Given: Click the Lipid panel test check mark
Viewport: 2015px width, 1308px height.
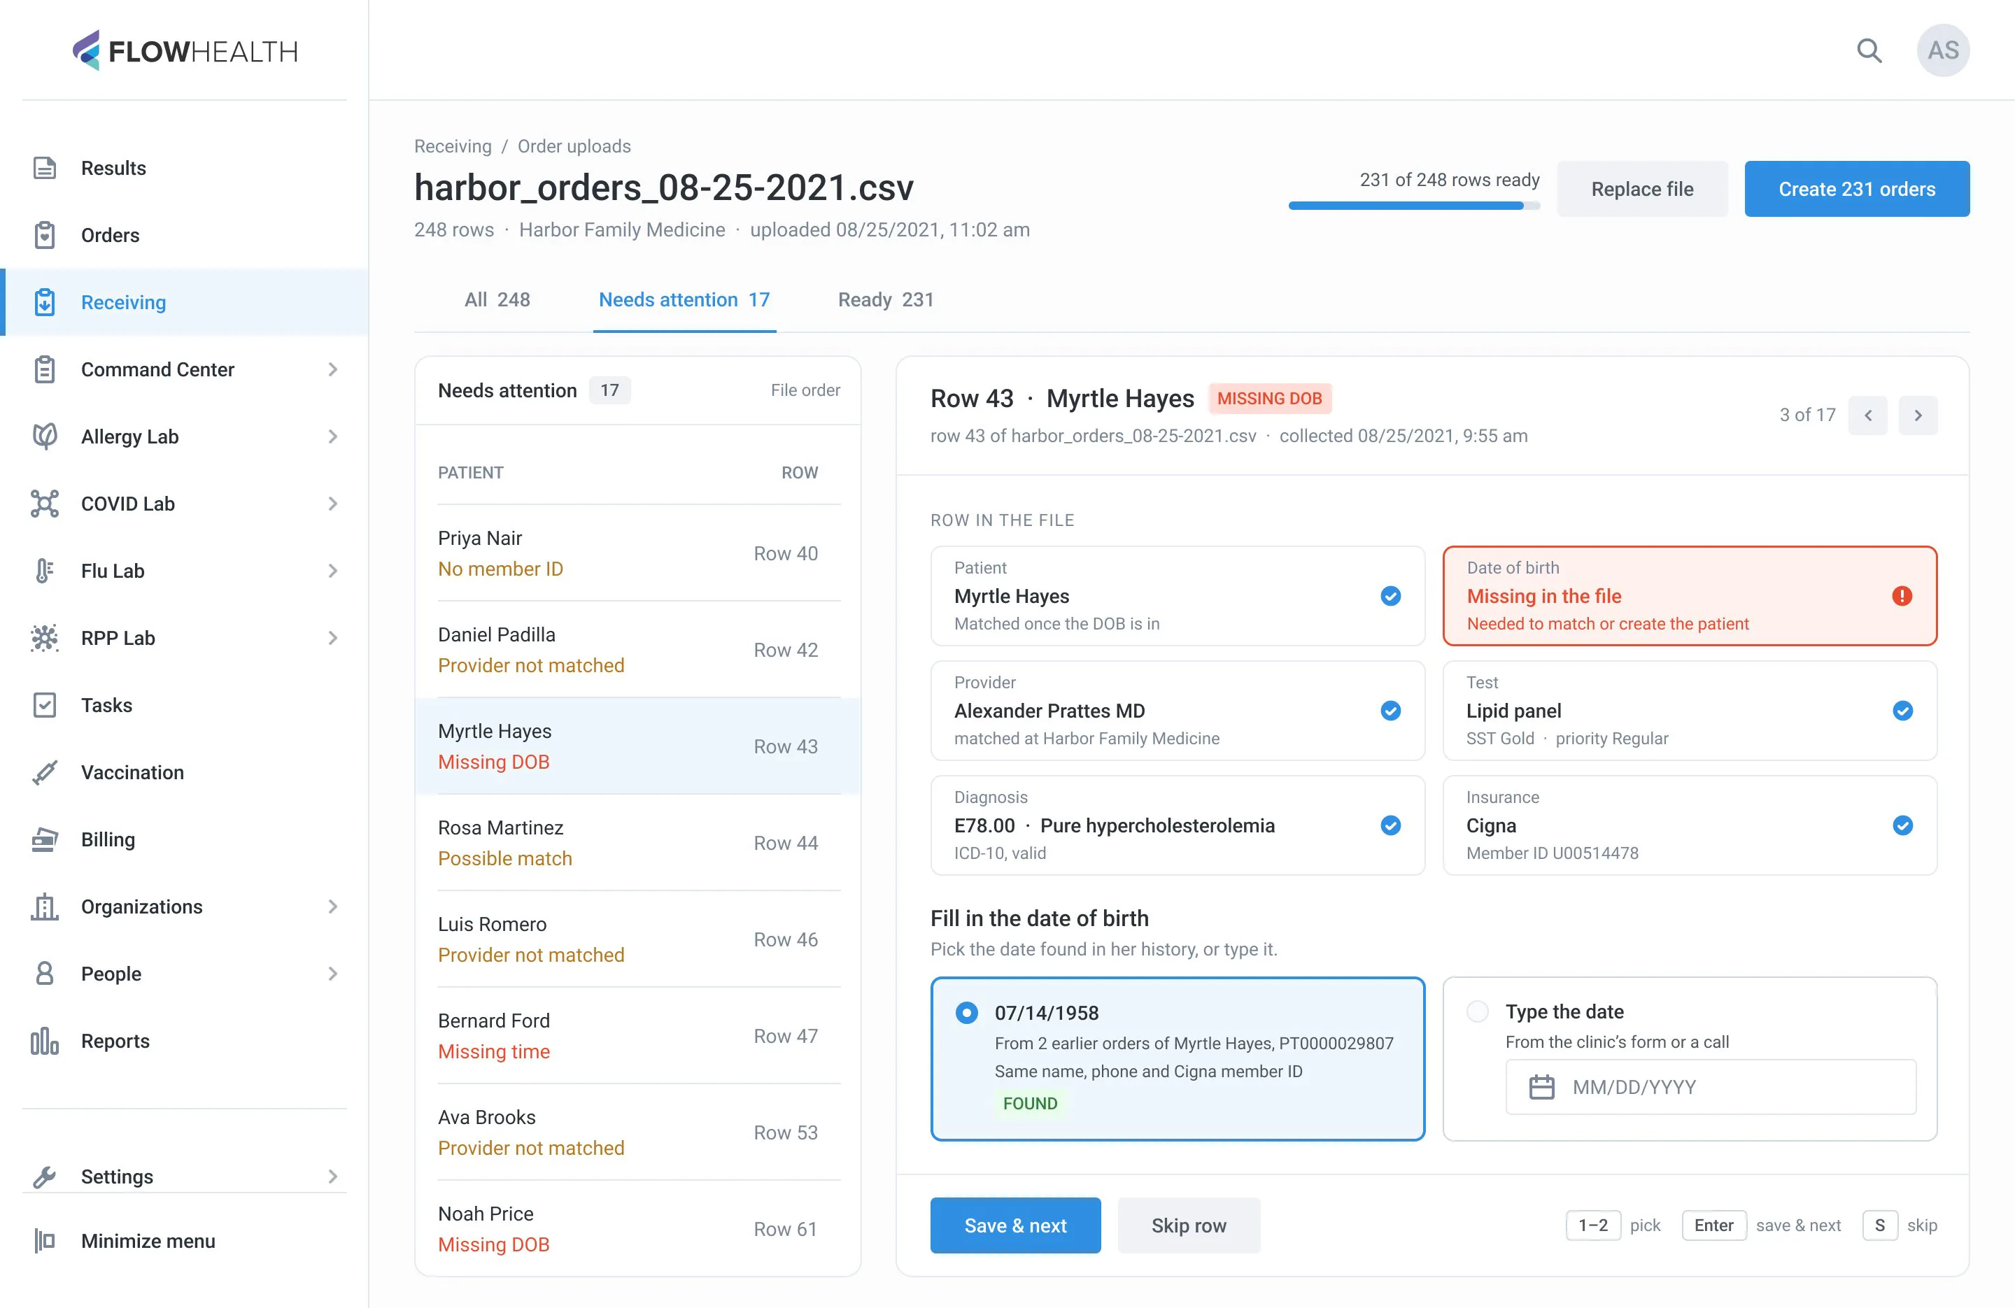Looking at the screenshot, I should point(1902,711).
